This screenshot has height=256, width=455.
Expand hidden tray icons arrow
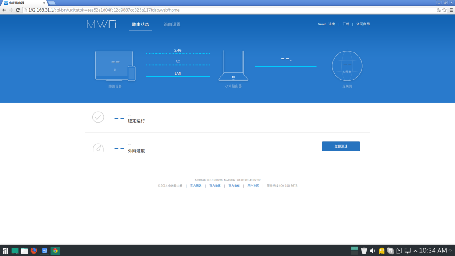[415, 251]
